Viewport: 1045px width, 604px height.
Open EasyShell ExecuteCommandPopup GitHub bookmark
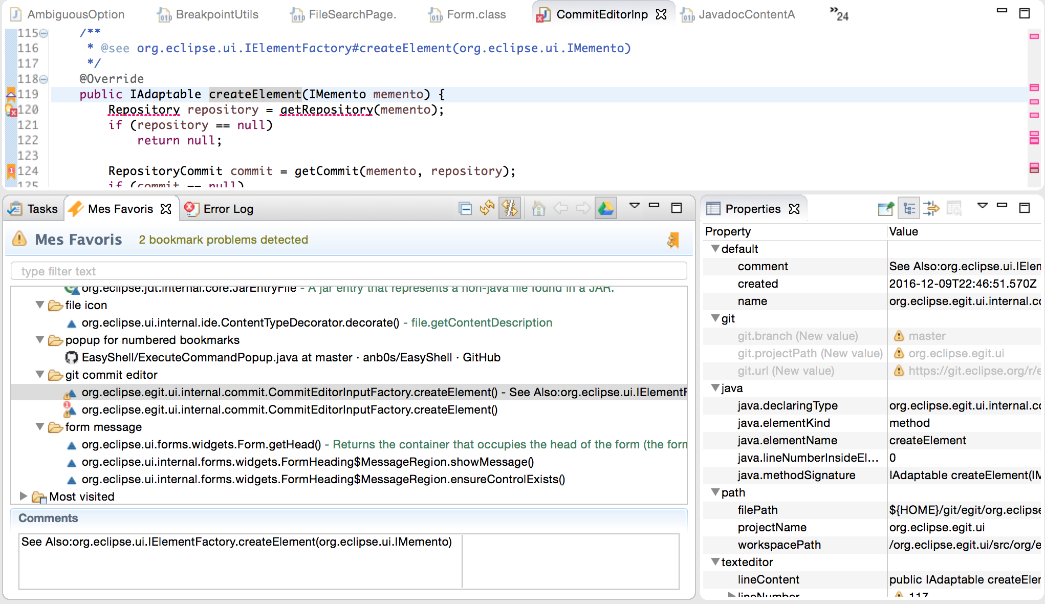pyautogui.click(x=291, y=357)
